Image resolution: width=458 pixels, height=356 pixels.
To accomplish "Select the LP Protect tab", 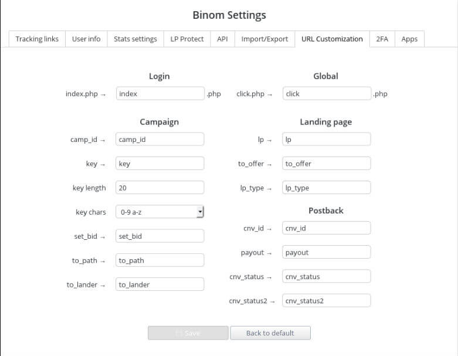I will tap(187, 39).
